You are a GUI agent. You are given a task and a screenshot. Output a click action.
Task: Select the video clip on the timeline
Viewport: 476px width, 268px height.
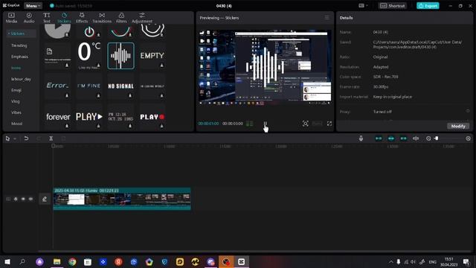[122, 199]
